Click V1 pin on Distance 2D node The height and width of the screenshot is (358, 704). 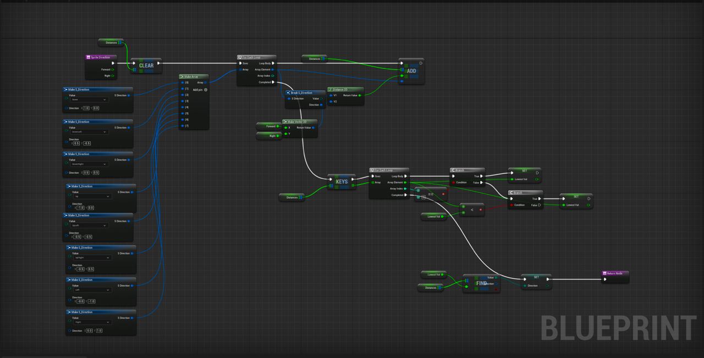point(330,95)
